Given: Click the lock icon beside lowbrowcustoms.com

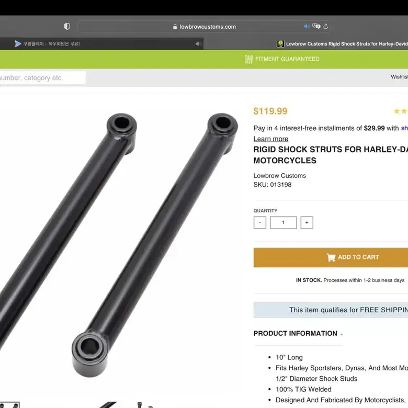Looking at the screenshot, I should 175,27.
